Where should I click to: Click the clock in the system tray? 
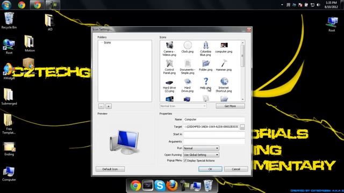coord(331,5)
